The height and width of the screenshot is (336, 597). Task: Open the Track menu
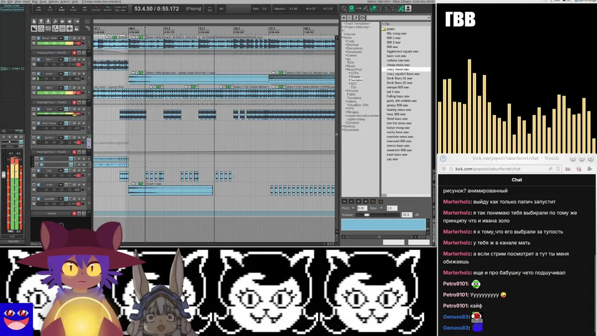click(x=43, y=1)
